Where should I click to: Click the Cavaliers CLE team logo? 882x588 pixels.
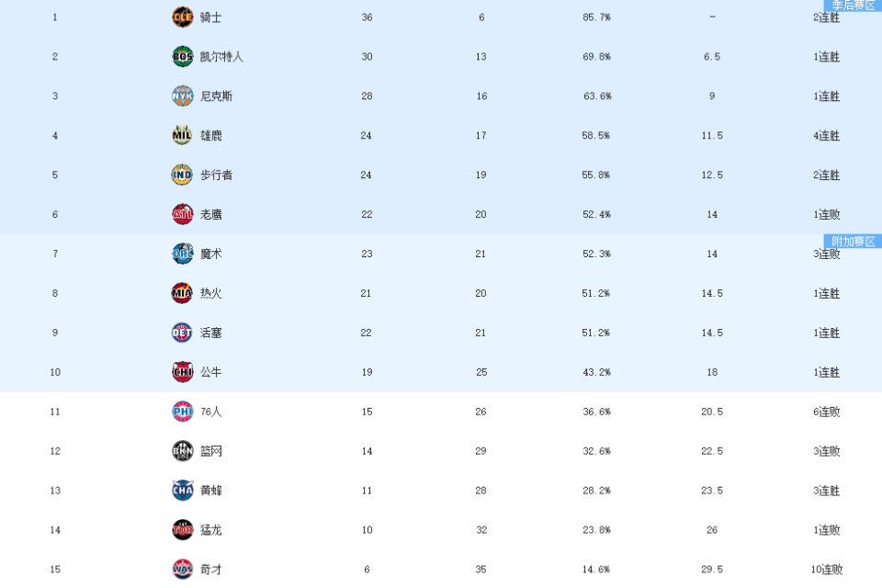(x=182, y=17)
